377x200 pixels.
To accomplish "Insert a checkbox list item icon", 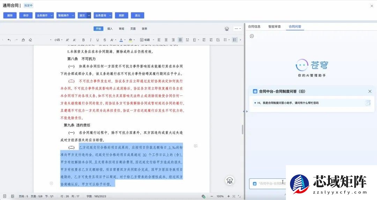I will point(218,40).
